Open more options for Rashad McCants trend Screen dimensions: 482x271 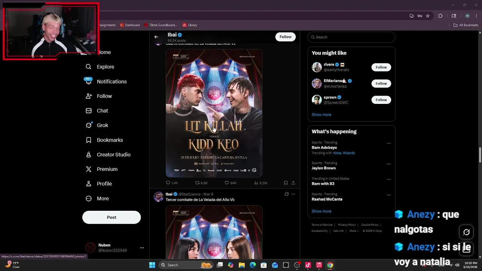point(389,195)
